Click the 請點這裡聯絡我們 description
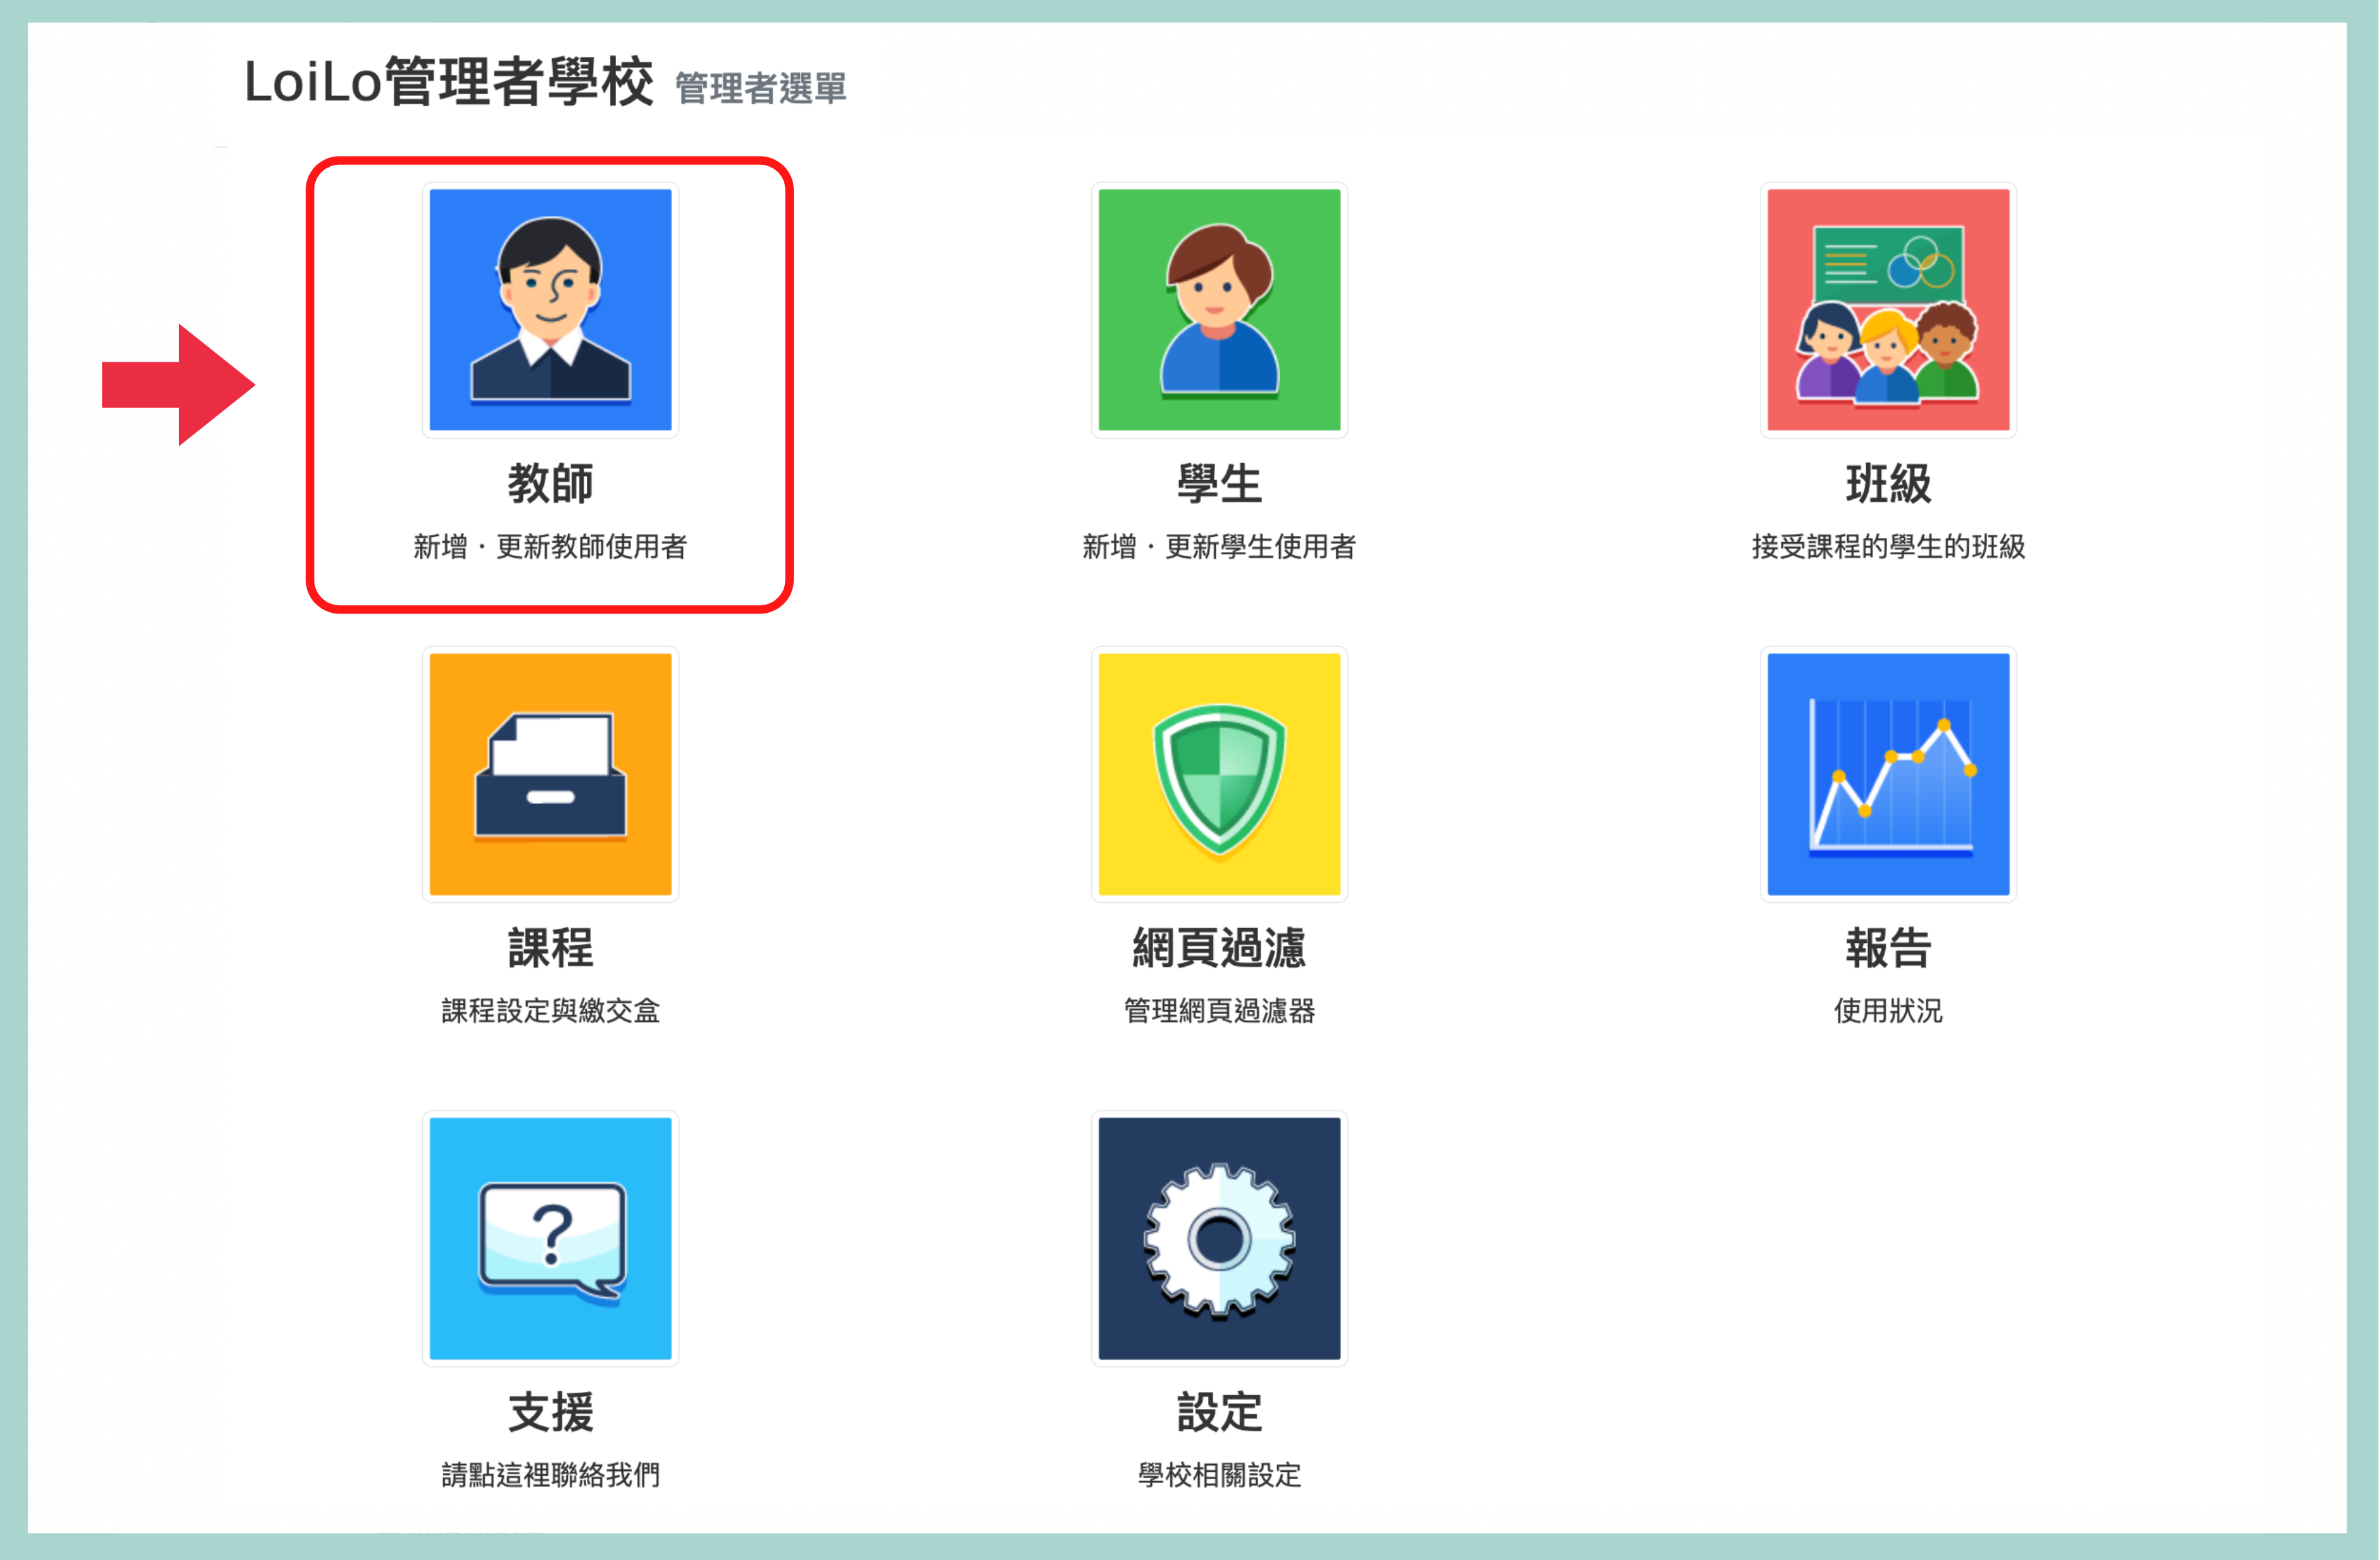Image resolution: width=2380 pixels, height=1560 pixels. (x=550, y=1475)
